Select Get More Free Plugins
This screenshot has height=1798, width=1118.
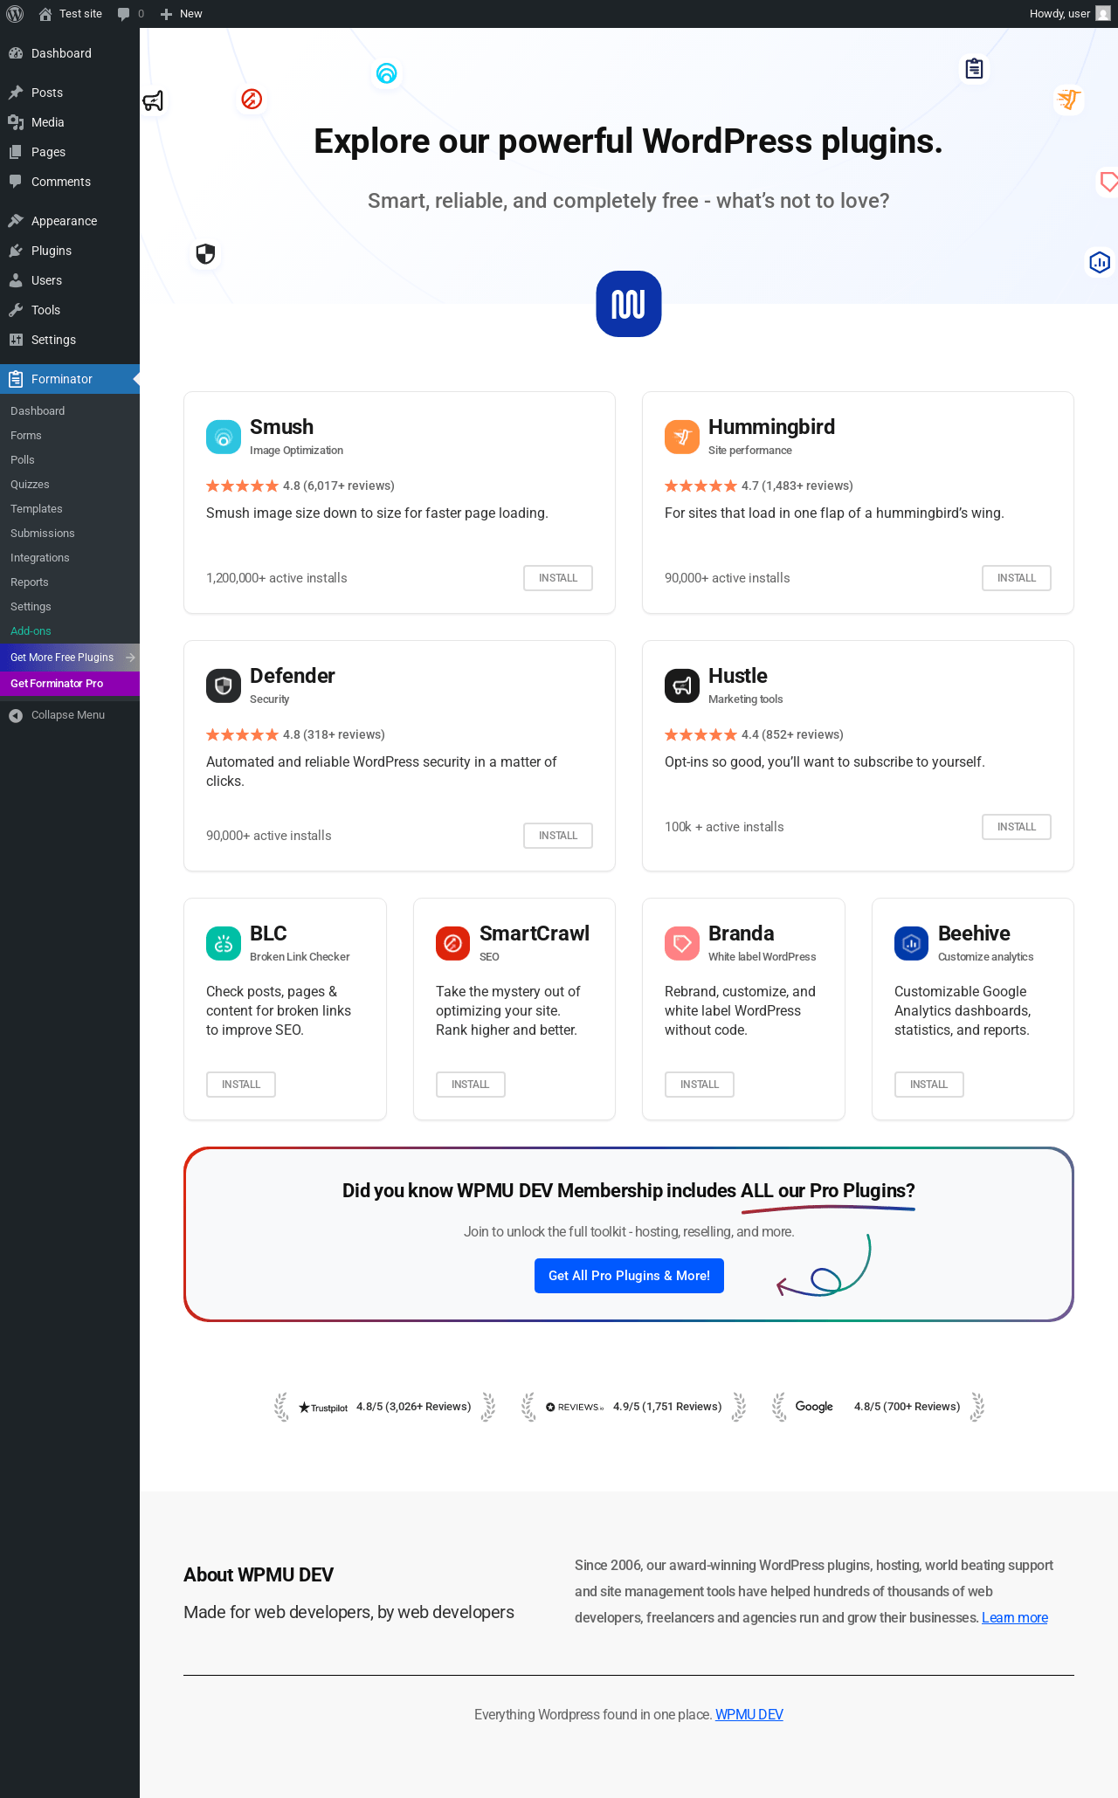[x=70, y=658]
